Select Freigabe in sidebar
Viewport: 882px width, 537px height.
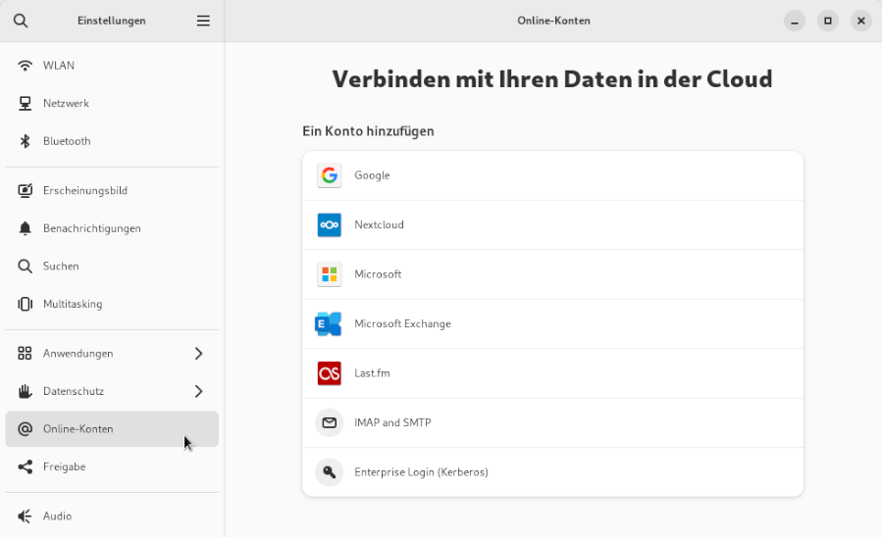coord(112,466)
